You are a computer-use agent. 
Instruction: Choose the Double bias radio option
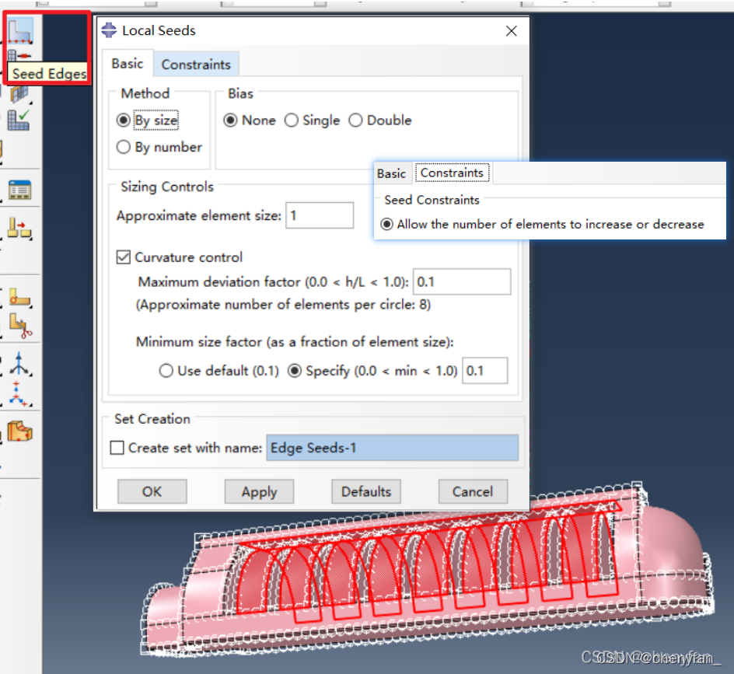tap(355, 120)
